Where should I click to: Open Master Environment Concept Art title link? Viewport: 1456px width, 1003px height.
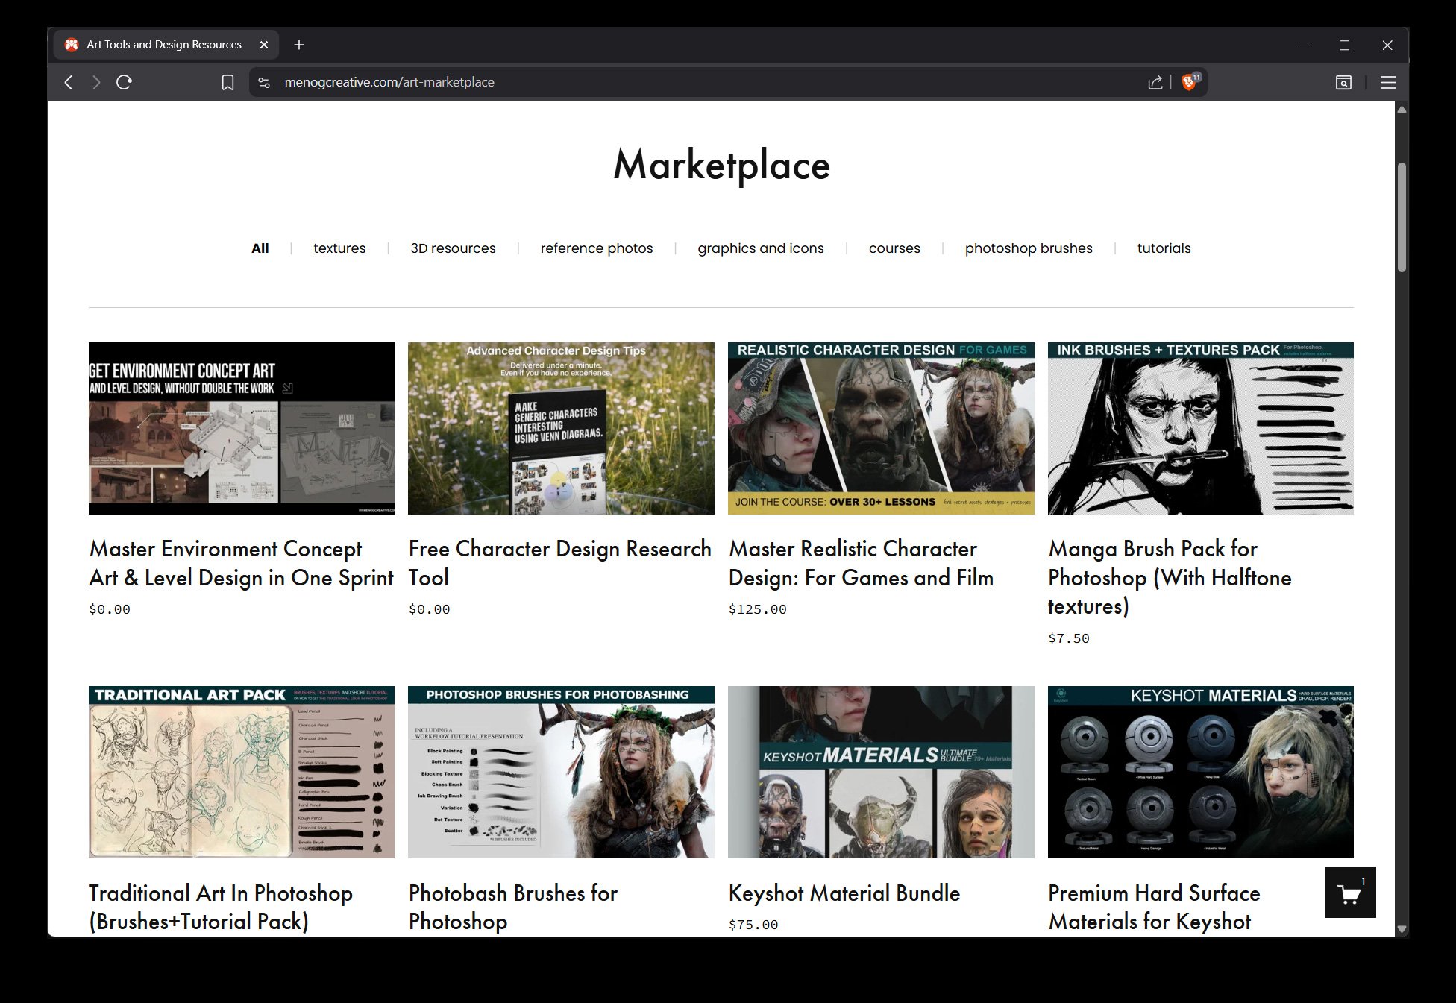pyautogui.click(x=241, y=563)
